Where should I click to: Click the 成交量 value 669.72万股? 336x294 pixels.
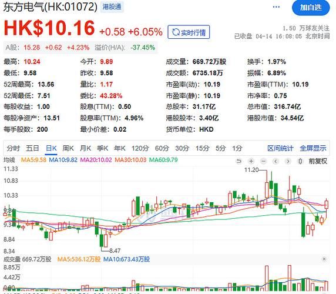point(209,62)
